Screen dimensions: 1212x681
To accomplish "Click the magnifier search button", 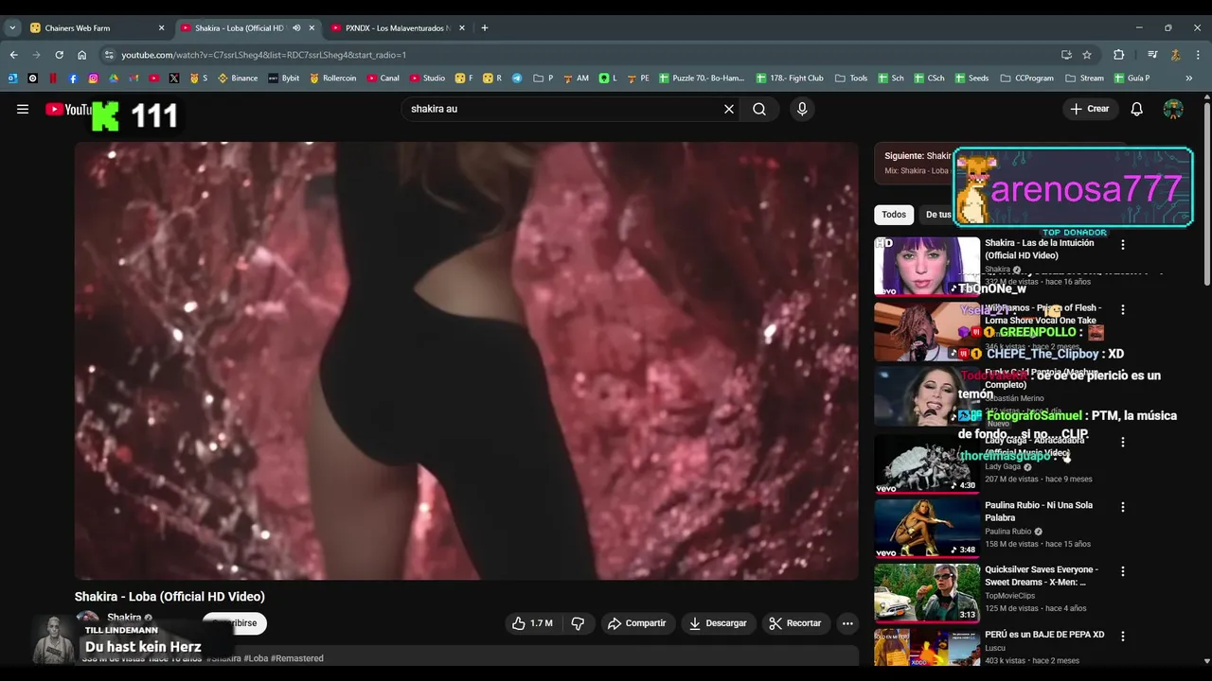I will 759,109.
